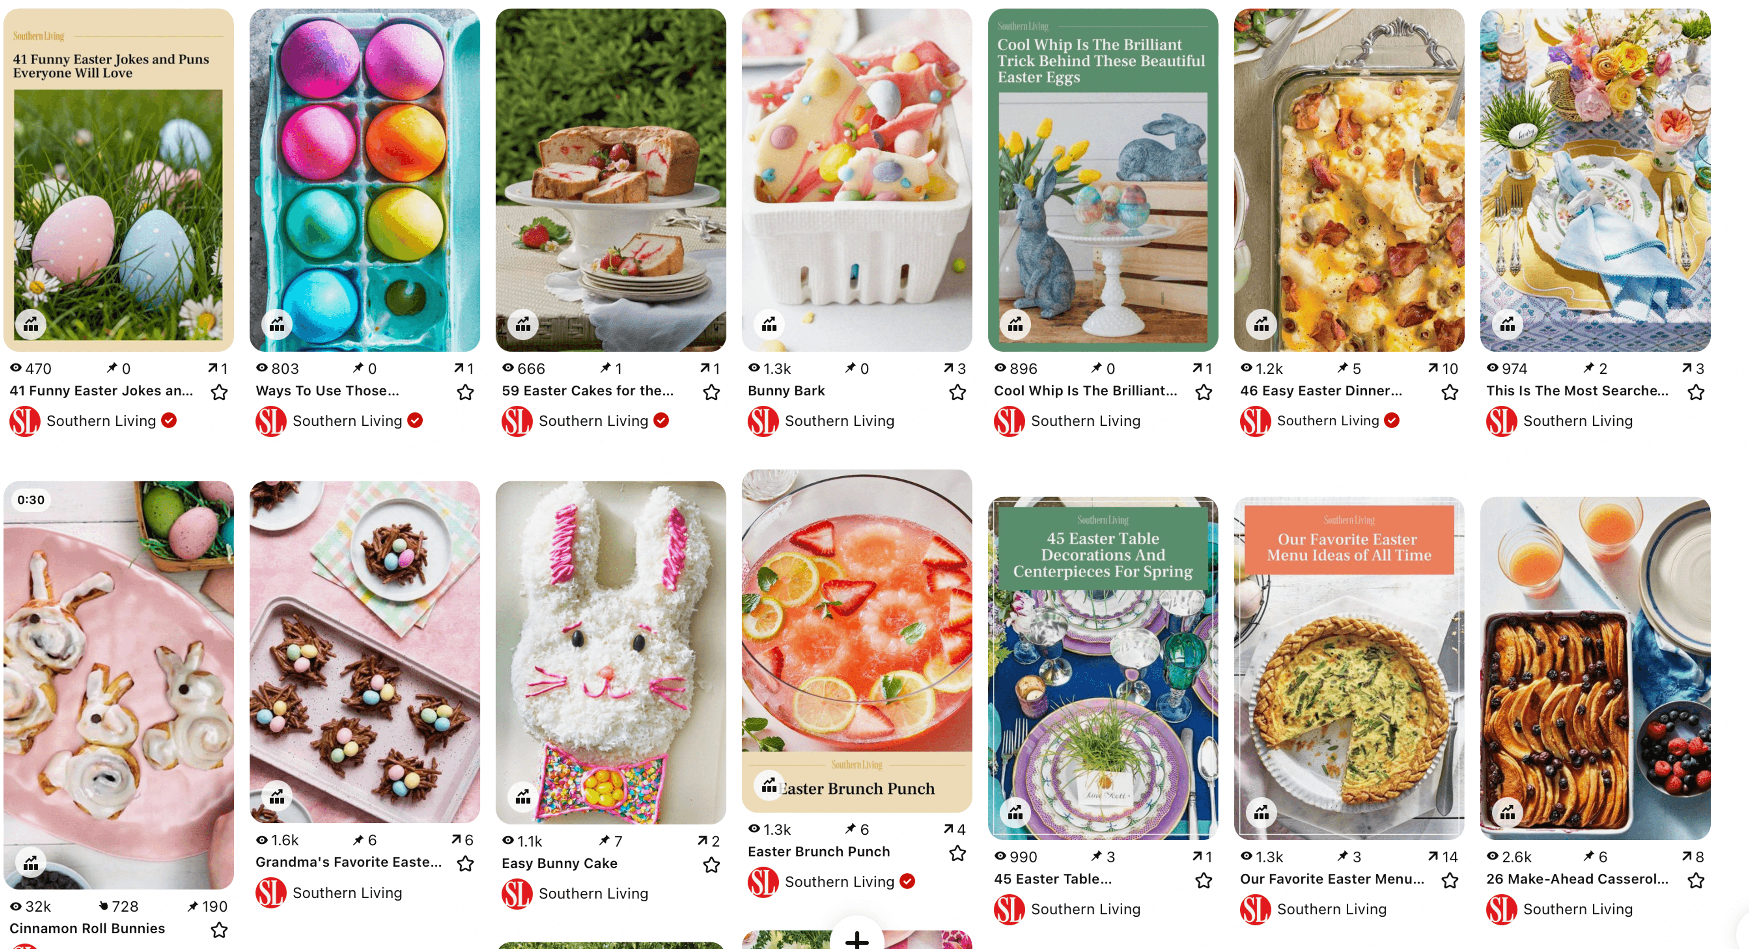1749x949 pixels.
Task: Click the analytics icon on the Easy Bunny Cake image
Action: pyautogui.click(x=523, y=797)
